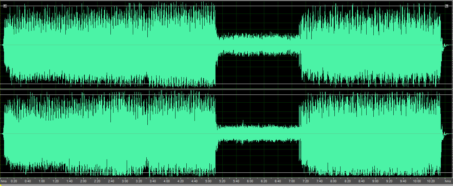The width and height of the screenshot is (453, 186).
Task: Click the 10:20 mark on the time ruler
Action: click(x=431, y=181)
